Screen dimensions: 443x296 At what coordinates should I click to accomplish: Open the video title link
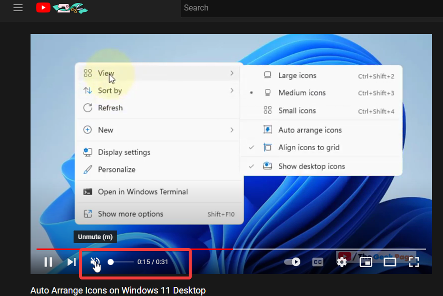[118, 290]
